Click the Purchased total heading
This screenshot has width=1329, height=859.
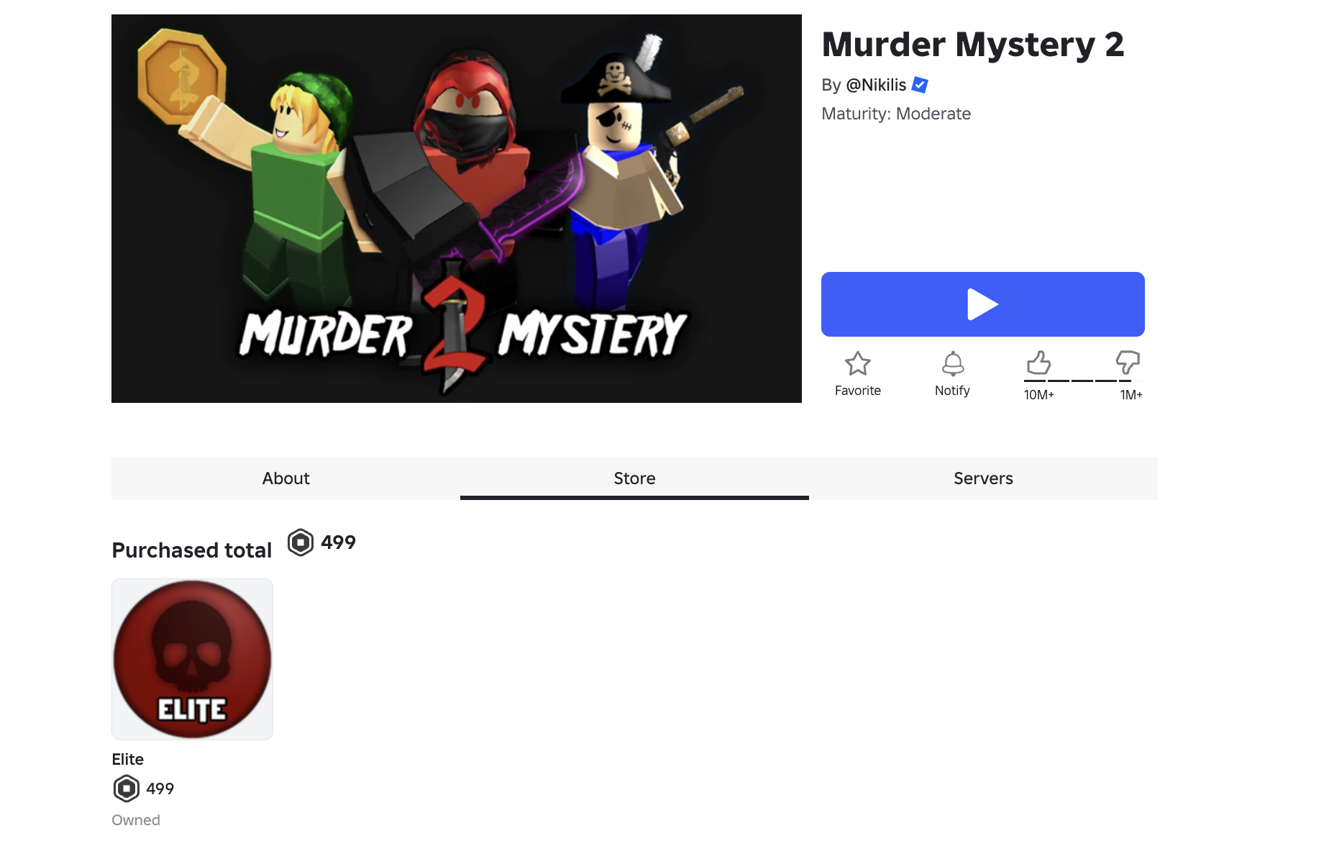[192, 550]
